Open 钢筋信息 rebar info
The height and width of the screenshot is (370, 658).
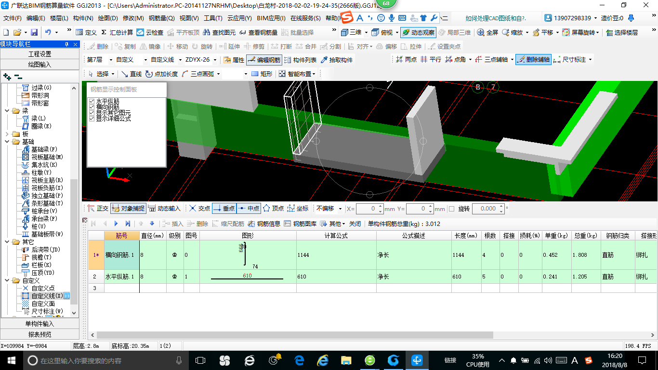[264, 224]
